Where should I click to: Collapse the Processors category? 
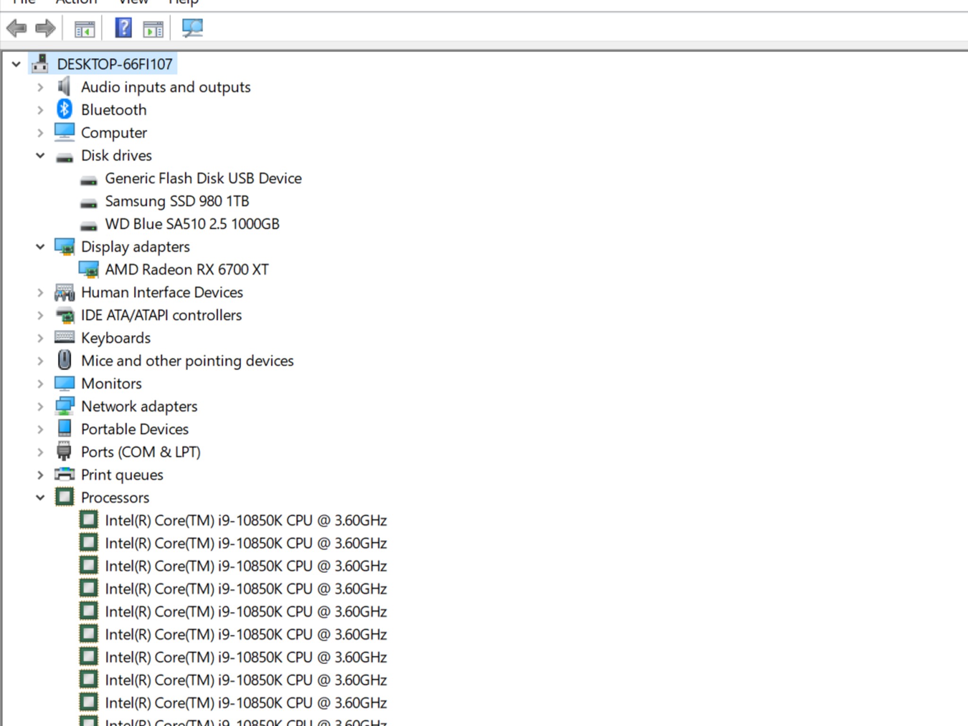point(40,498)
